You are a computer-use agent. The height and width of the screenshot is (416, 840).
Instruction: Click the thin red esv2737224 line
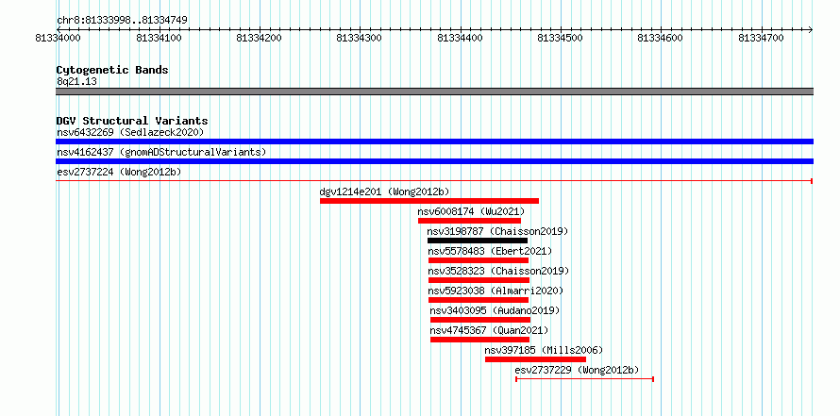(x=434, y=181)
